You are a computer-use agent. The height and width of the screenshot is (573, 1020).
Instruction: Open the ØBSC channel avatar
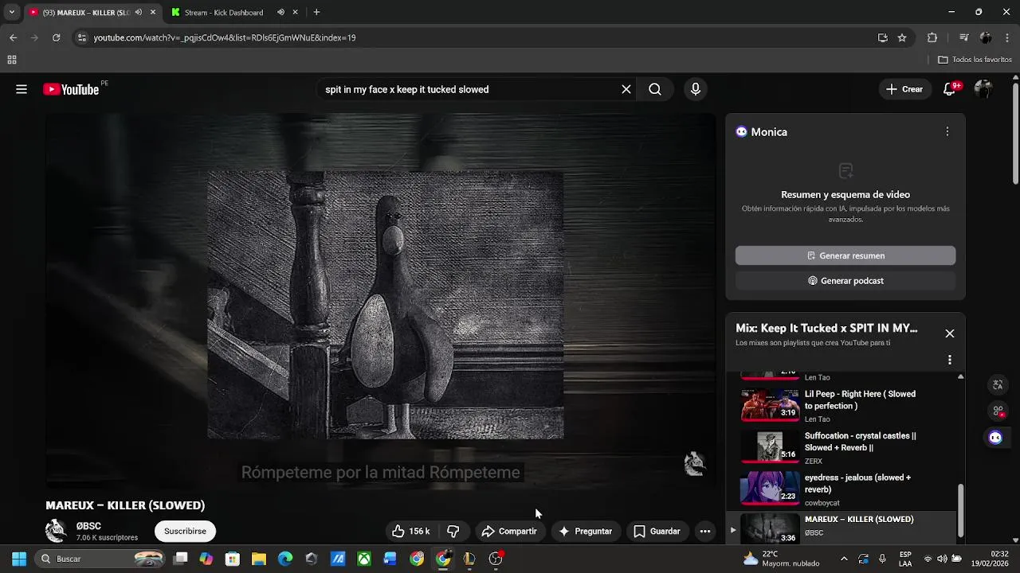click(x=57, y=531)
